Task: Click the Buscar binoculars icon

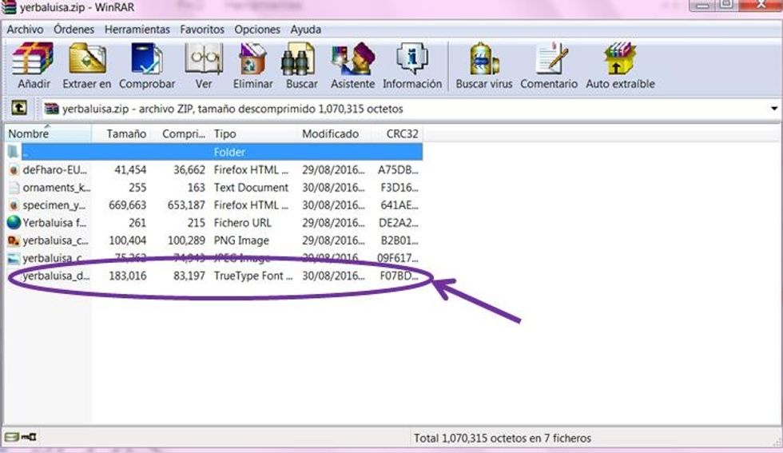Action: point(298,58)
